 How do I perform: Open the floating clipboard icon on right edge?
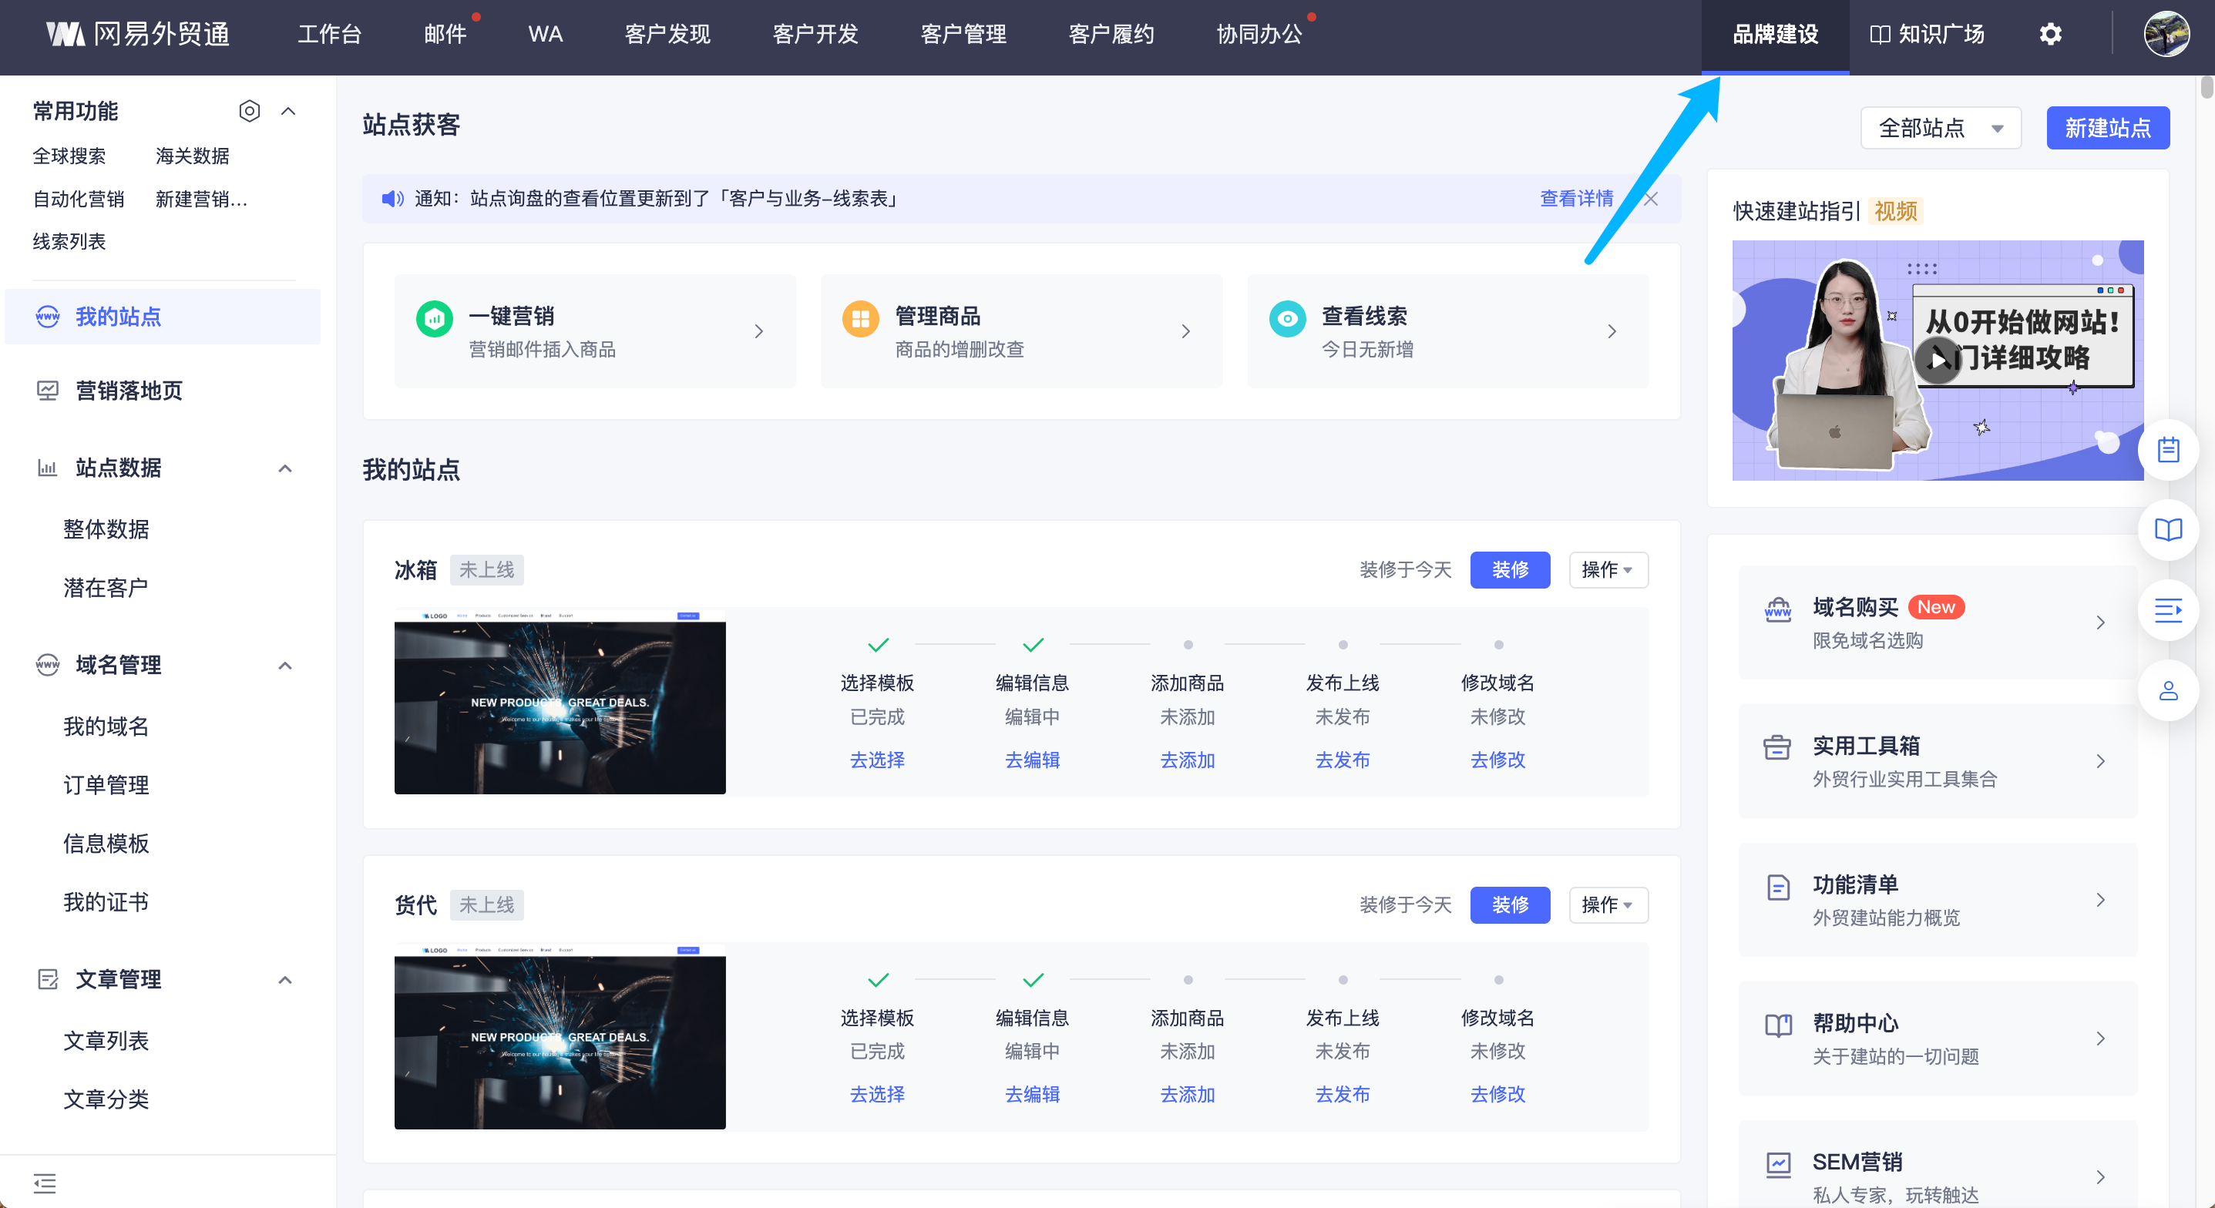click(x=2168, y=449)
